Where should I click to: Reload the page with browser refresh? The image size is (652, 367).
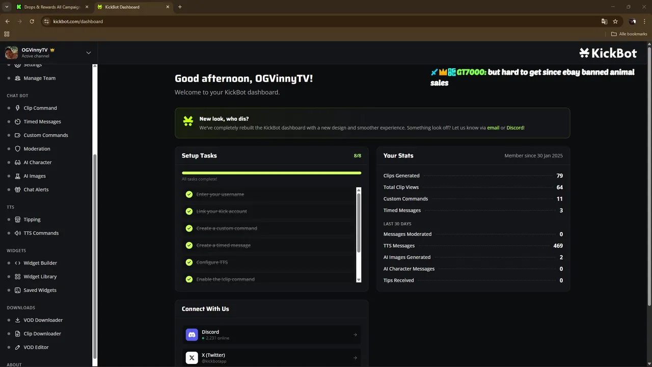click(32, 21)
